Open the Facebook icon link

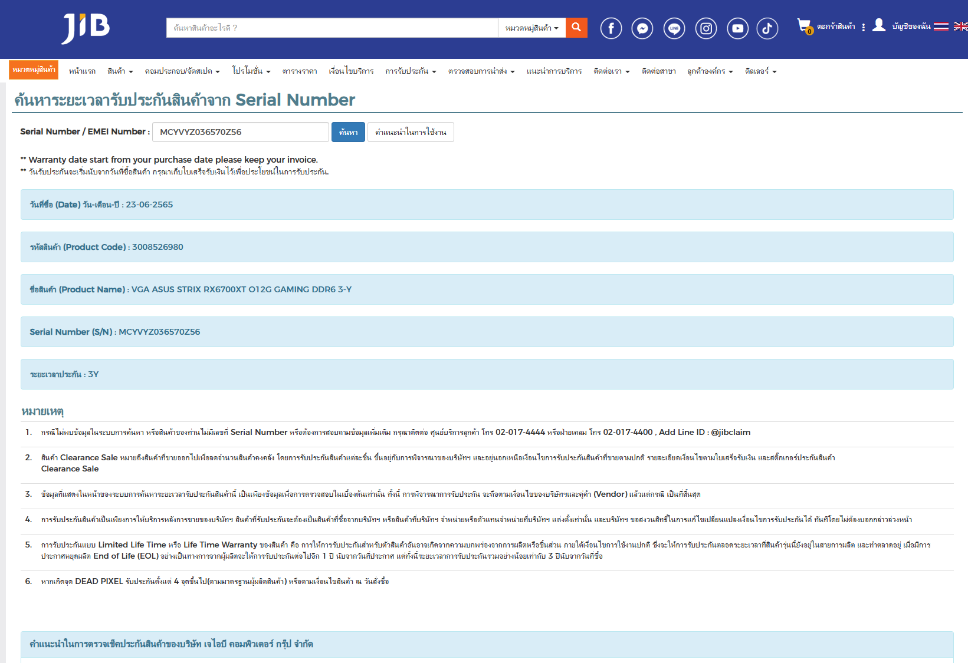coord(611,28)
